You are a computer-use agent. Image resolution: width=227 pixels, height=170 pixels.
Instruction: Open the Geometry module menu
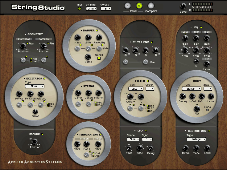pos(25,34)
